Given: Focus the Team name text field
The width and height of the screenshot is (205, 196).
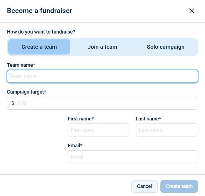Looking at the screenshot, I should (102, 76).
